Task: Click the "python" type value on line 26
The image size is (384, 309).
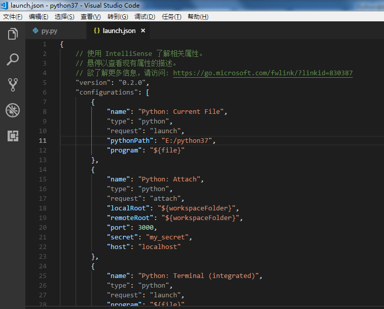Action: pyautogui.click(x=154, y=286)
